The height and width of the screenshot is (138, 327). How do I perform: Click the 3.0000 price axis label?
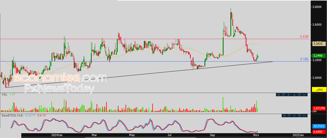tap(317, 78)
